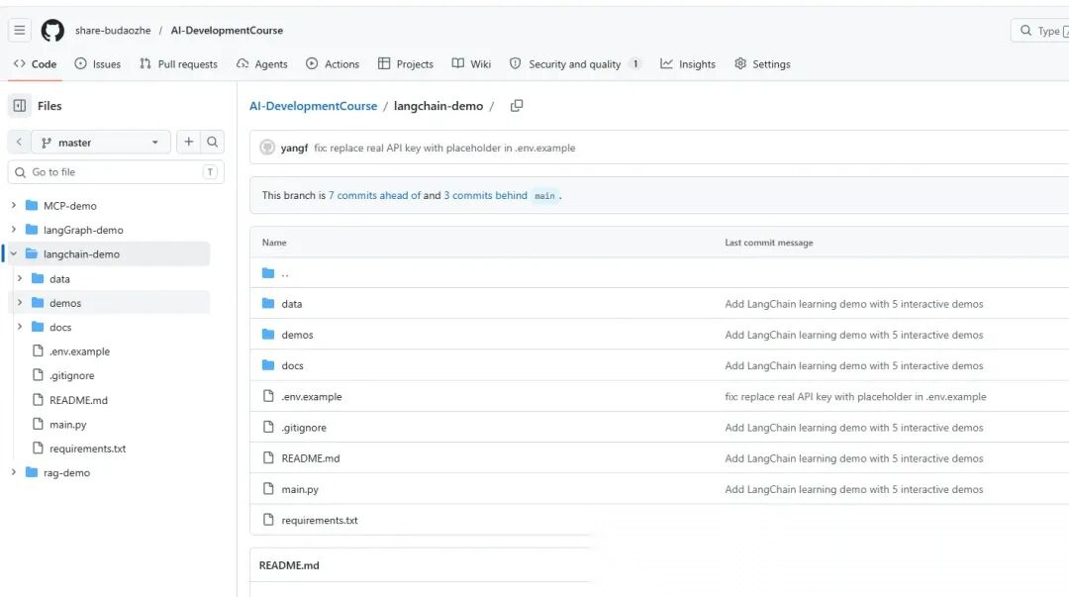Open the Wiki tab
Image resolution: width=1069 pixels, height=597 pixels.
[471, 63]
